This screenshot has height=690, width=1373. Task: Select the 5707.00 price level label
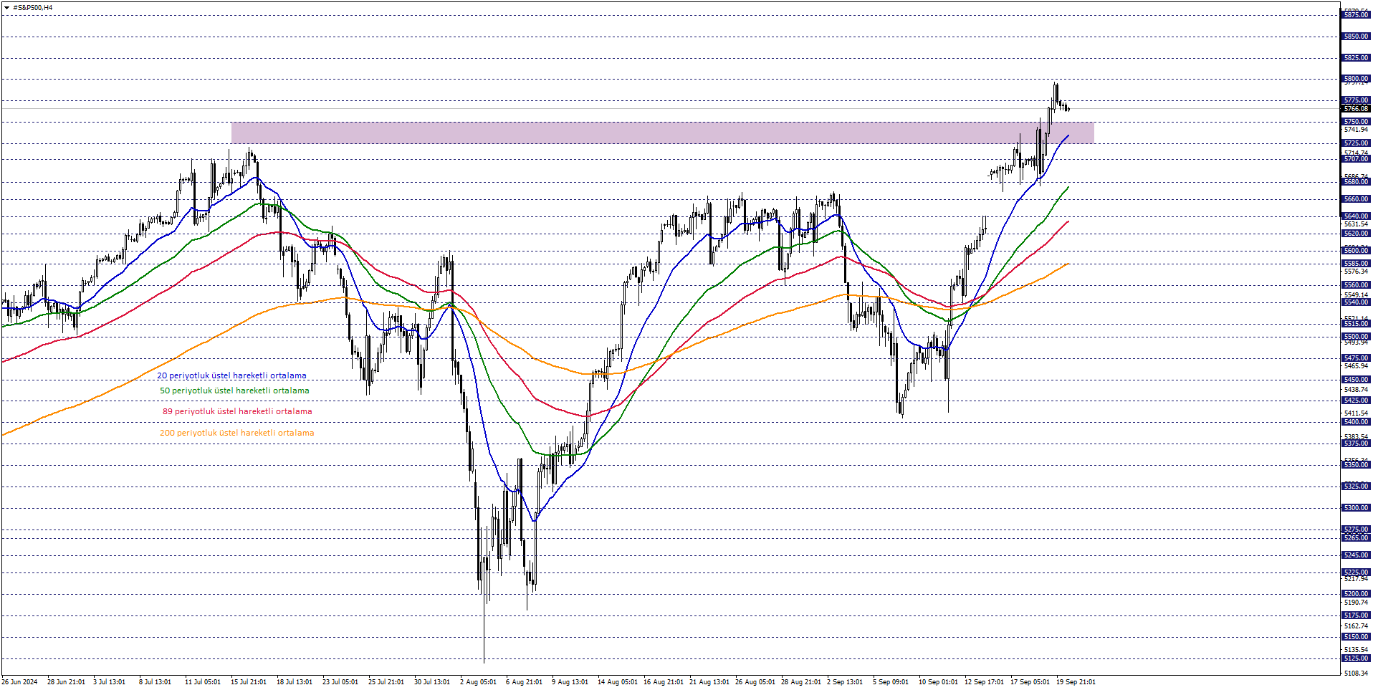pyautogui.click(x=1356, y=159)
